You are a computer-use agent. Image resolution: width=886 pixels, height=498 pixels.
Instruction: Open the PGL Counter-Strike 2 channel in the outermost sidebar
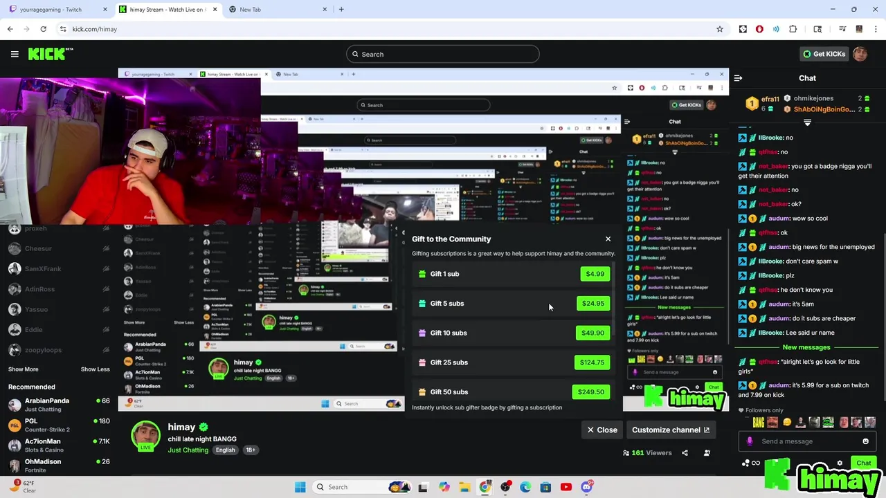(59, 425)
